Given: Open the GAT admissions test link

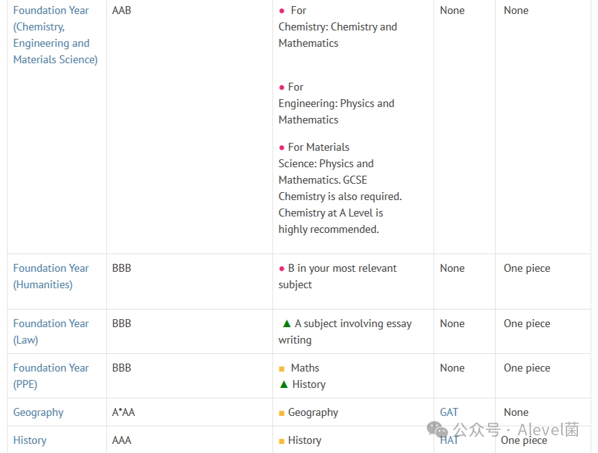Looking at the screenshot, I should pos(449,412).
